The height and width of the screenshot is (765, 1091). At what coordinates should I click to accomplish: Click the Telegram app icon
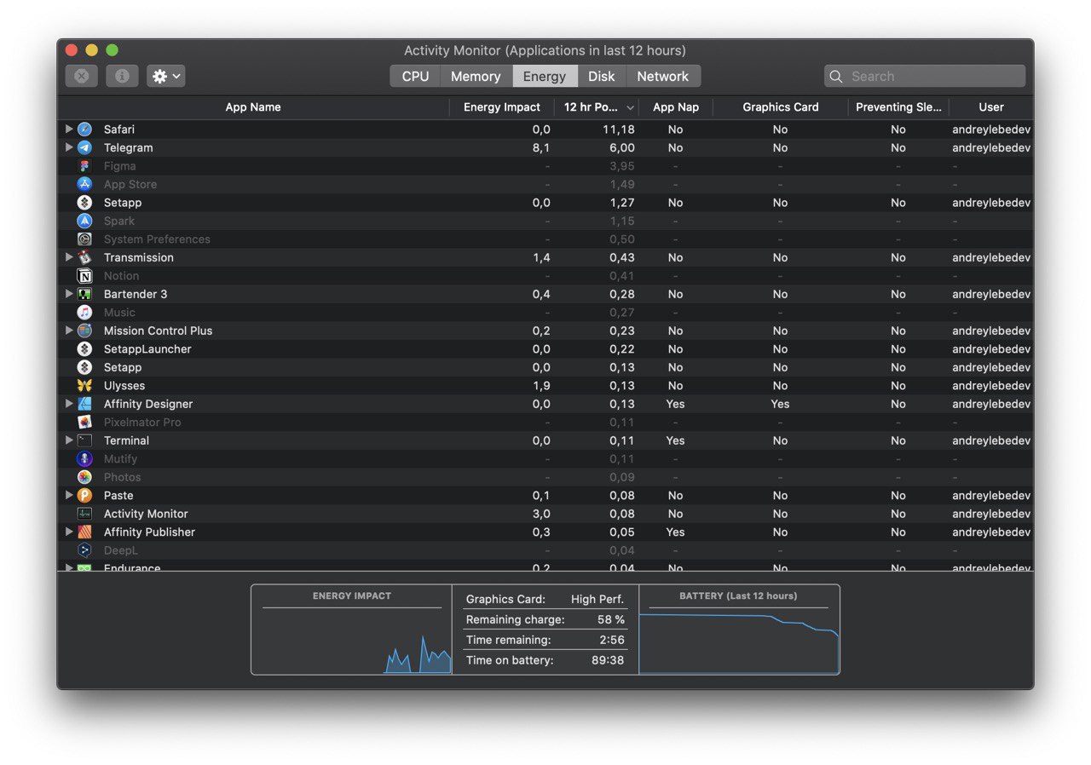point(84,147)
